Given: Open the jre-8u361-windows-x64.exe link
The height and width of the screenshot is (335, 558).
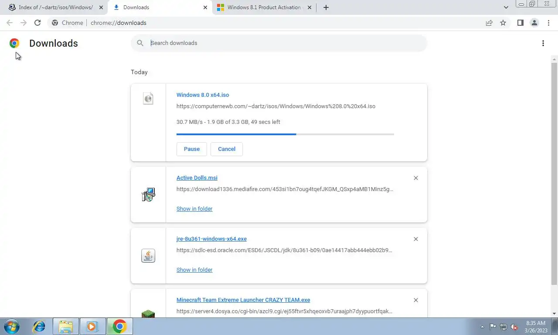Looking at the screenshot, I should (x=211, y=239).
